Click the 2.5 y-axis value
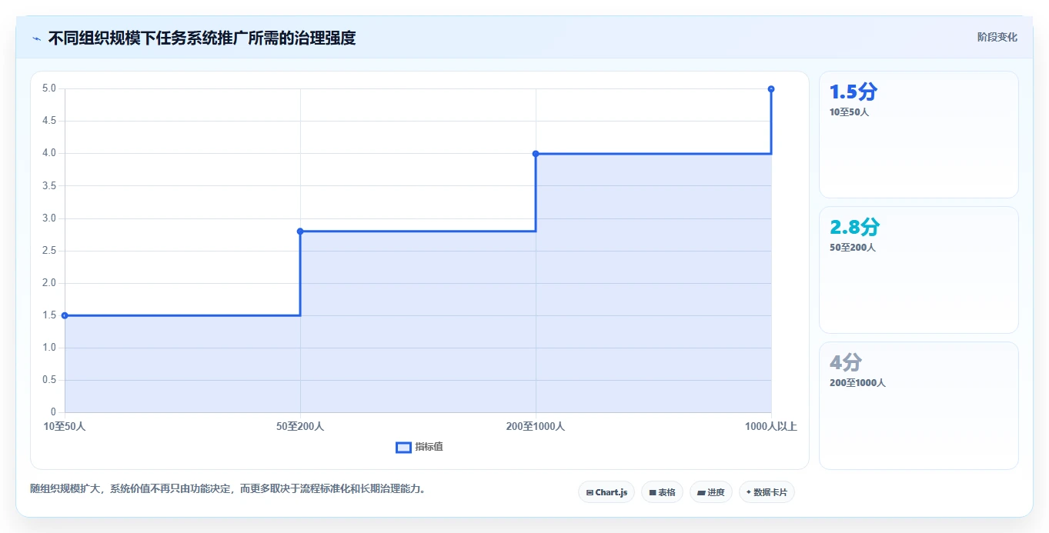 click(x=49, y=251)
